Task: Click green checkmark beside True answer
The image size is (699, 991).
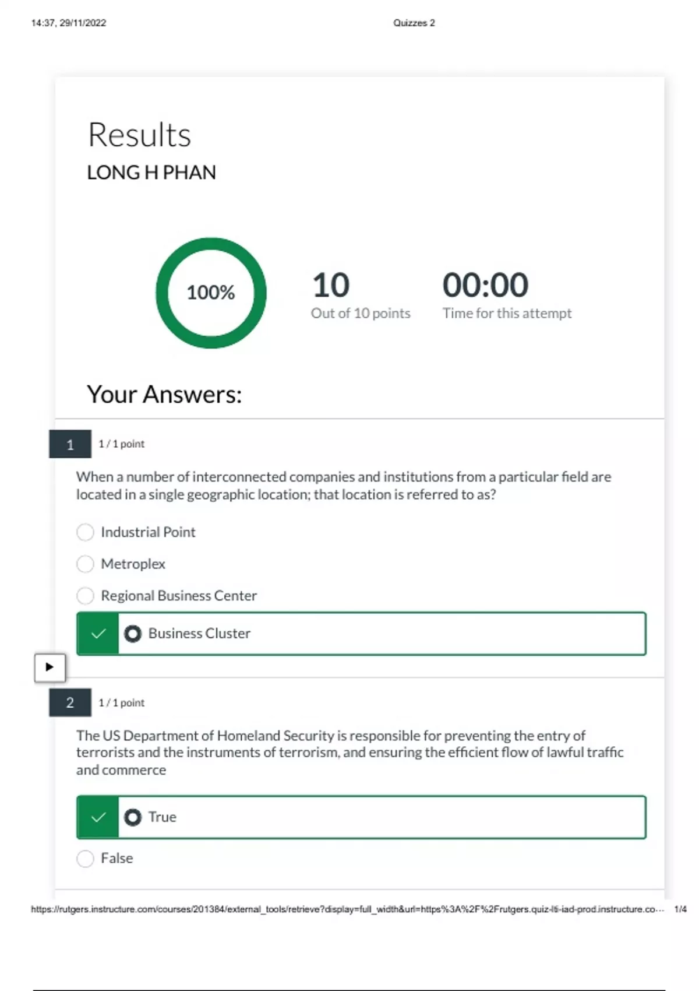Action: pyautogui.click(x=98, y=817)
